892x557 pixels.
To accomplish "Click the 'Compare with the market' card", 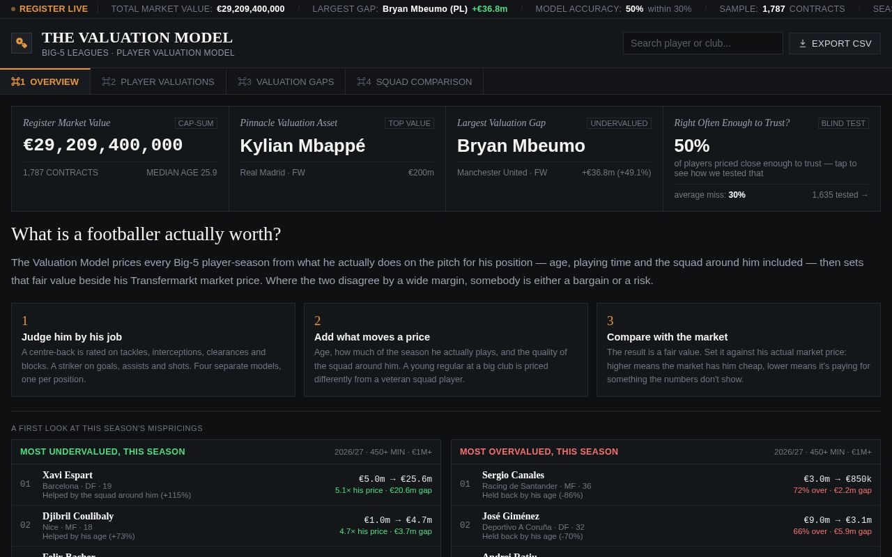I will coord(739,350).
